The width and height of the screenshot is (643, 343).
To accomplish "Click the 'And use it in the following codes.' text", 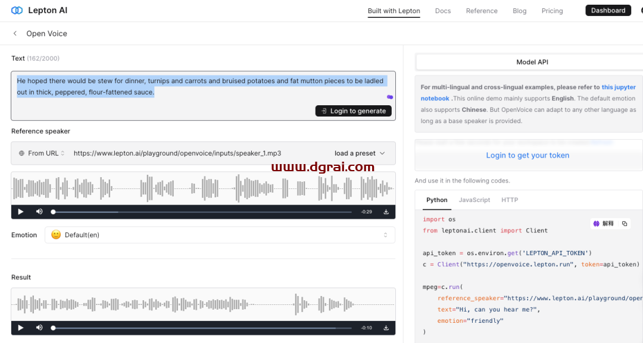I will (x=462, y=181).
